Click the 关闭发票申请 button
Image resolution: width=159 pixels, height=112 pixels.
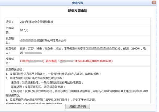coord(78,106)
